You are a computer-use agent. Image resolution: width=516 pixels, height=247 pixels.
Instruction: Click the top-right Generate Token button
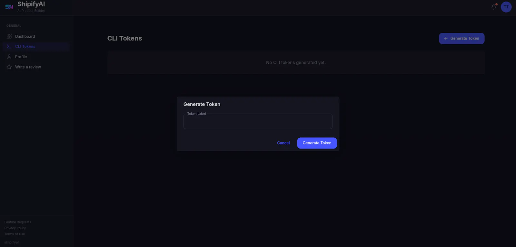[461, 38]
